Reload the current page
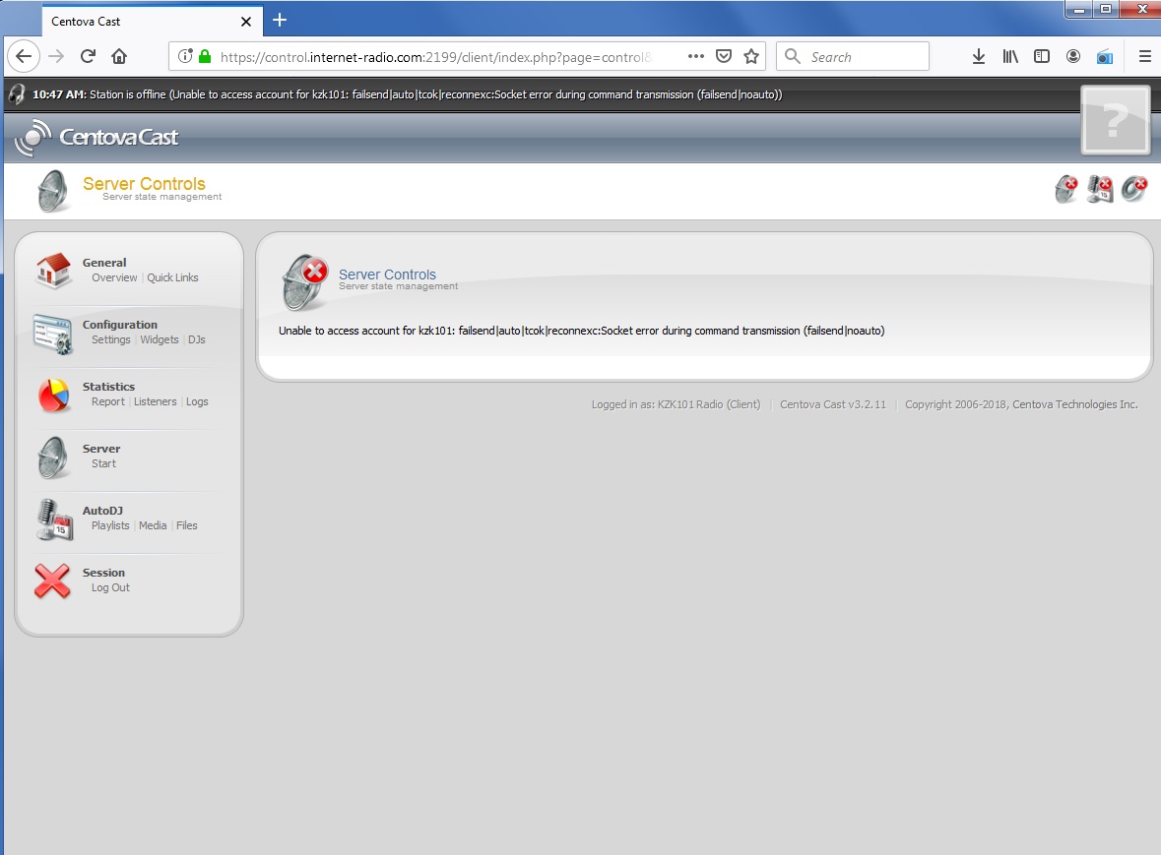Screen dimensions: 1161x855 coord(88,57)
